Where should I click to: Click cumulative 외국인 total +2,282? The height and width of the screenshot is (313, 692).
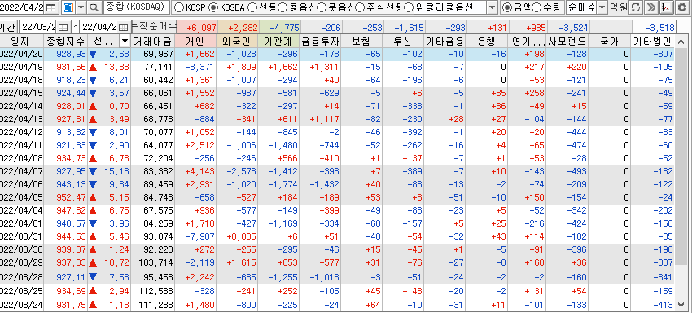pyautogui.click(x=238, y=28)
